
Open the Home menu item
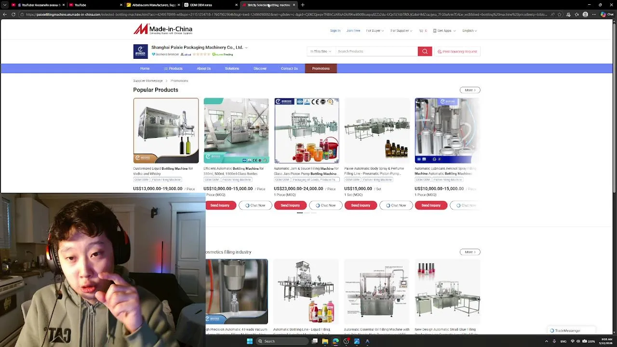click(x=145, y=68)
